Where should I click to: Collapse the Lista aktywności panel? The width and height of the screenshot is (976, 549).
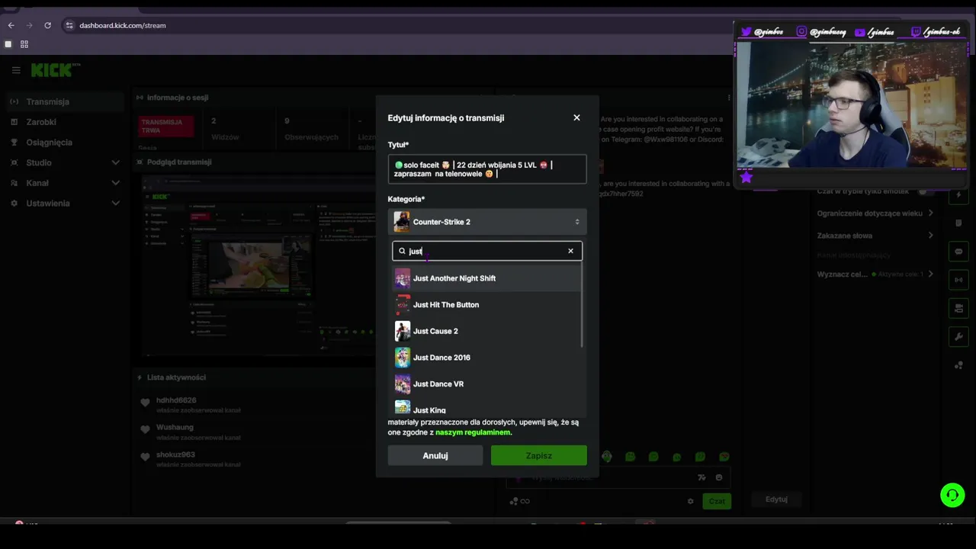click(139, 377)
